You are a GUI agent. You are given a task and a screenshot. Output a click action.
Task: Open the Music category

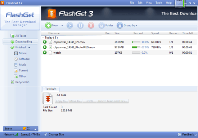[20, 65]
